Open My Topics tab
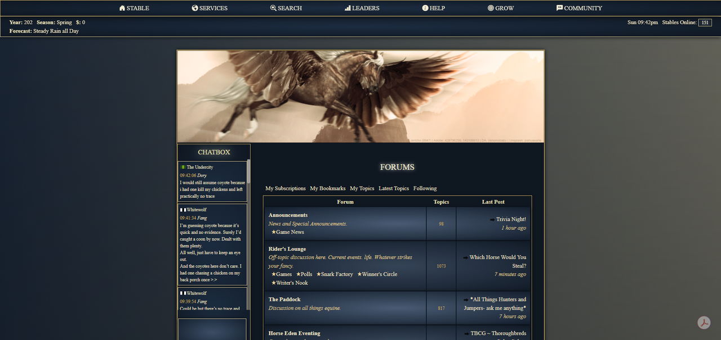The image size is (721, 340). 362,188
